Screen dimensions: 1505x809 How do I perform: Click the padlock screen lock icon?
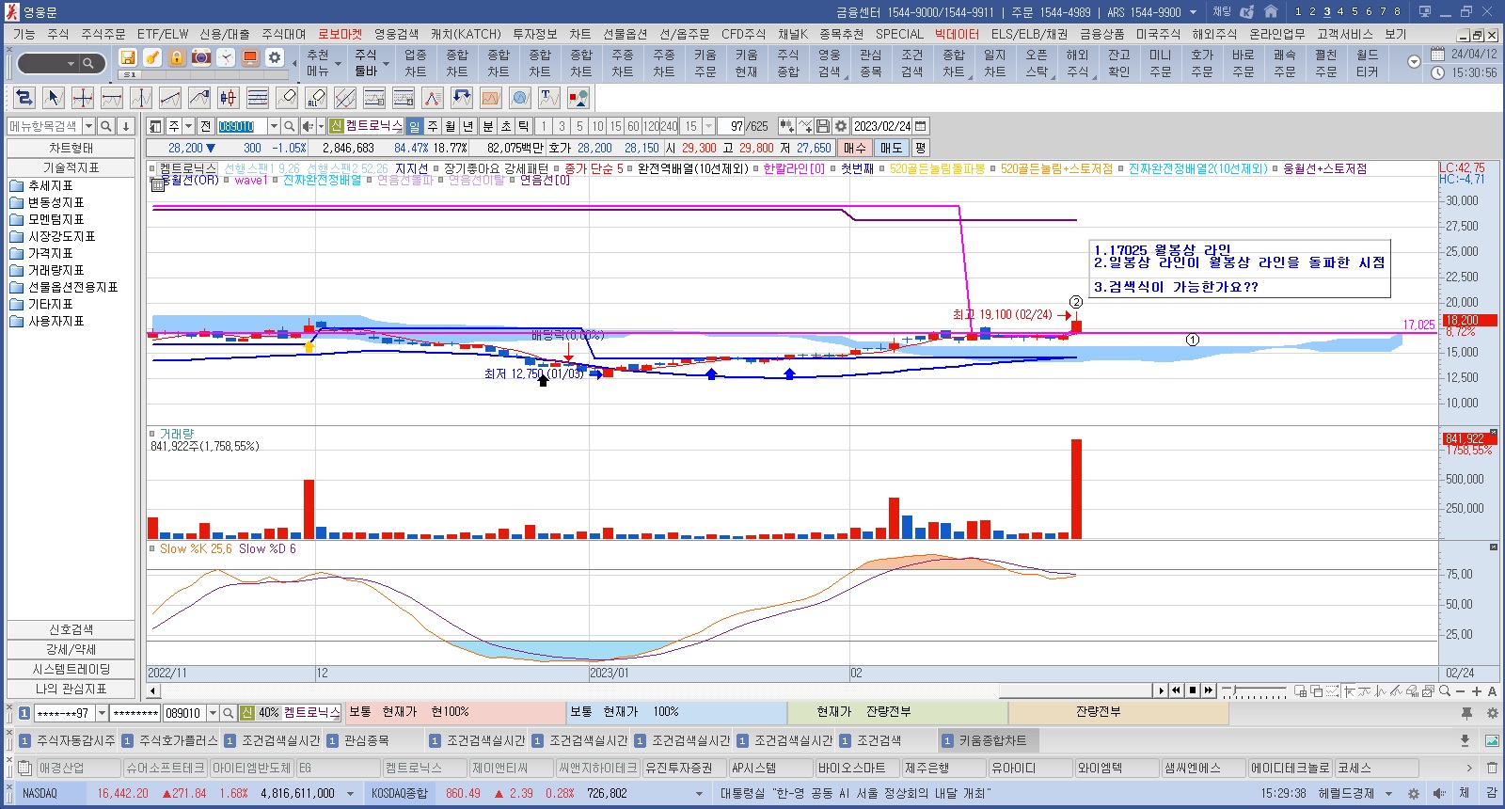click(x=177, y=57)
